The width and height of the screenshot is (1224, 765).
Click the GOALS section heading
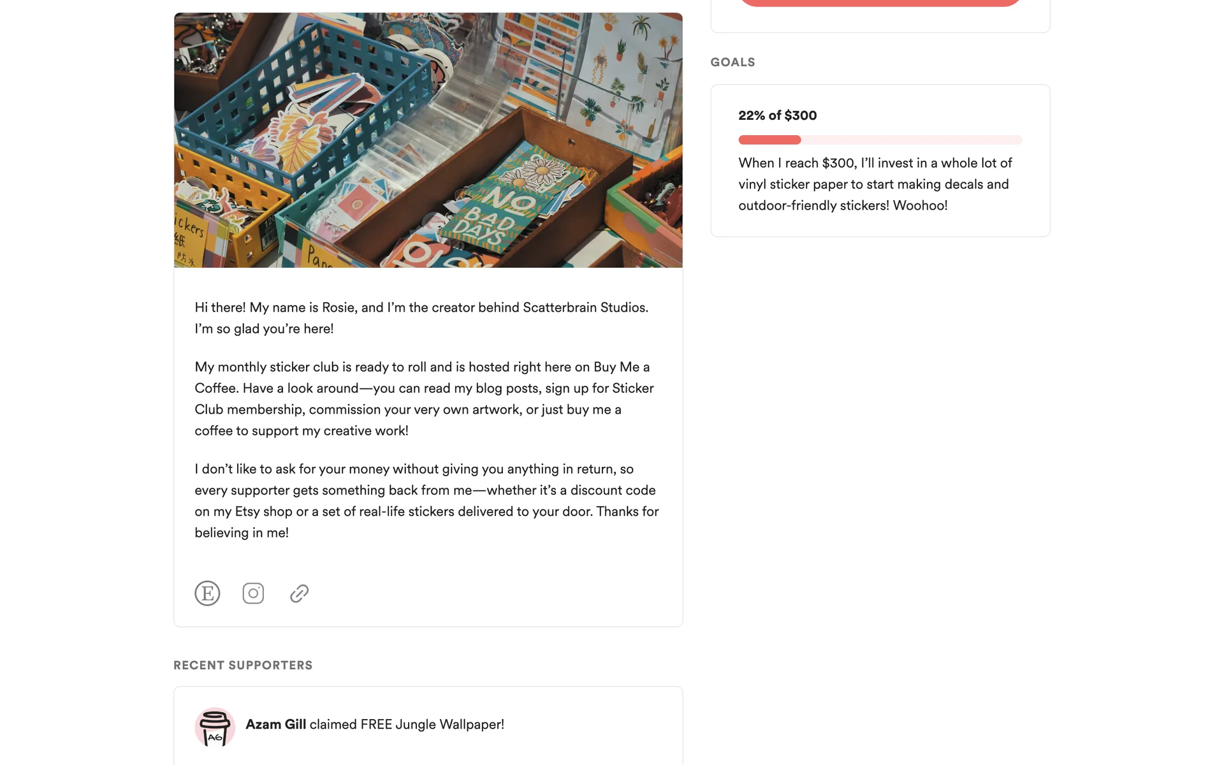coord(732,62)
